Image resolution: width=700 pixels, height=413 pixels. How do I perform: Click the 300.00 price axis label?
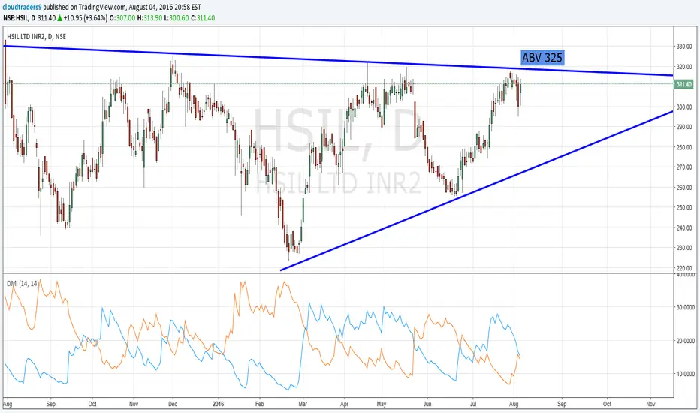click(x=684, y=107)
